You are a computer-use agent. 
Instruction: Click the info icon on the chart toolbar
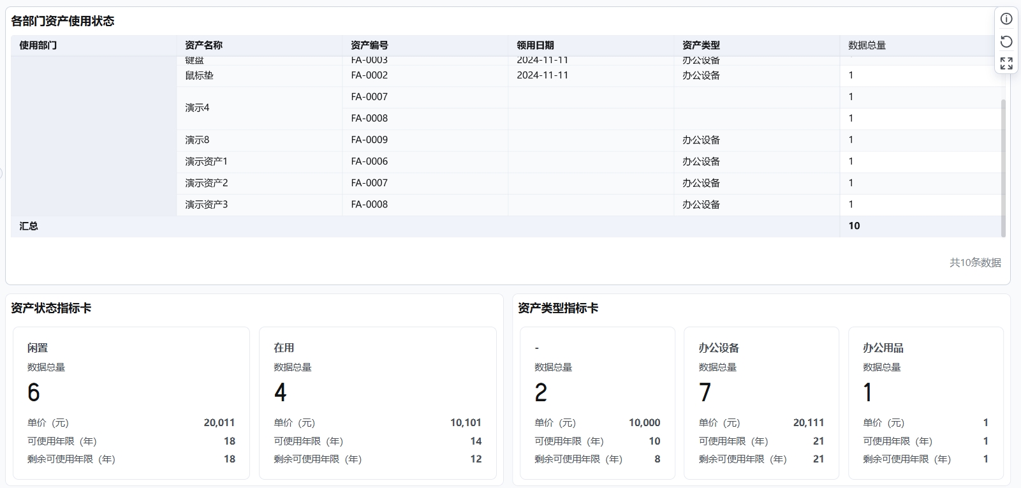[1006, 19]
